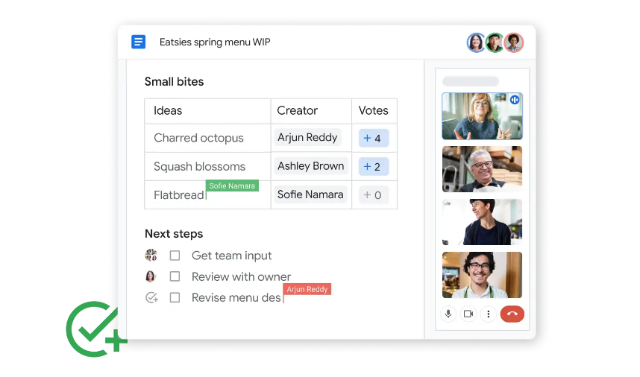The width and height of the screenshot is (640, 377).
Task: Click the group assignee avatar beside Get team input
Action: 151,256
